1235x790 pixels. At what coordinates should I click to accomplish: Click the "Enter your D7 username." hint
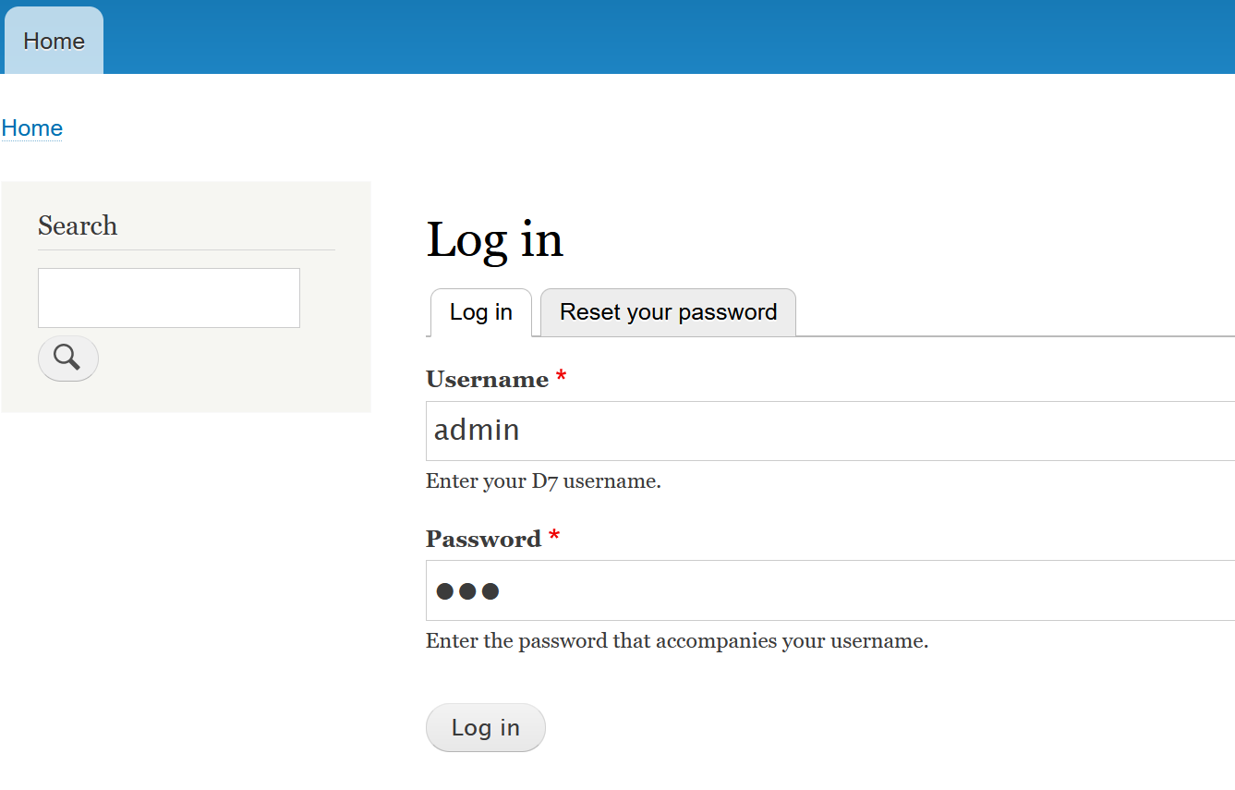[543, 481]
